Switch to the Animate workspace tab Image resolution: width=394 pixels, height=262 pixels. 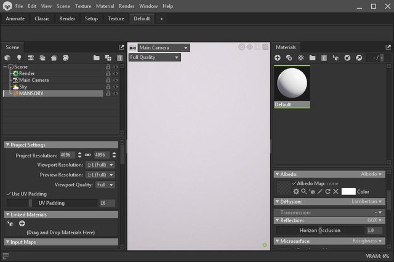tap(15, 18)
